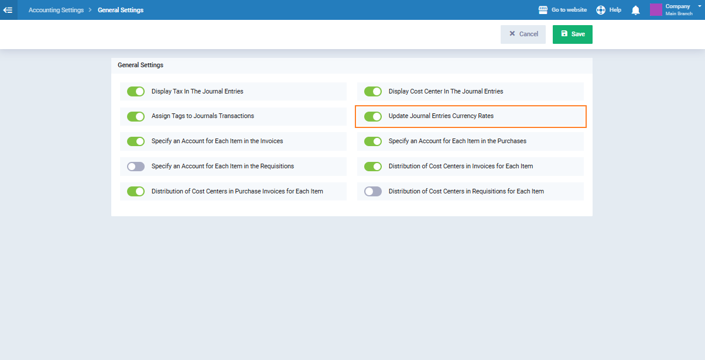
Task: Toggle Display Tax In The Journal Entries
Action: click(x=136, y=91)
